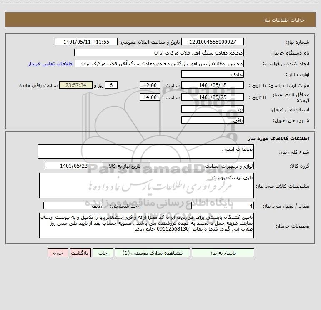Viewport: 321px width, 310px height.
Task: Click the general description field 'تجهیزات ایمنی'
Action: [146, 151]
